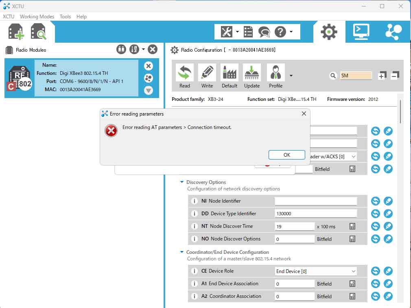Image resolution: width=411 pixels, height=308 pixels.
Task: Open the Frames log list icon
Action: point(248,32)
